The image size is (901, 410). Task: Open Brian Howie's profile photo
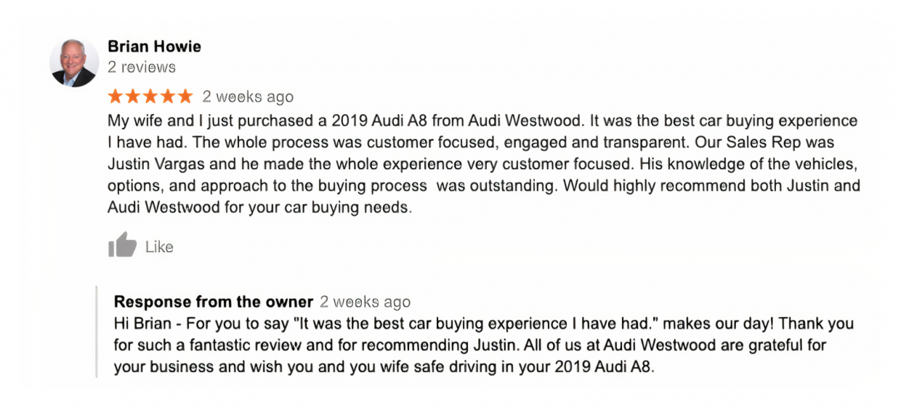click(74, 63)
